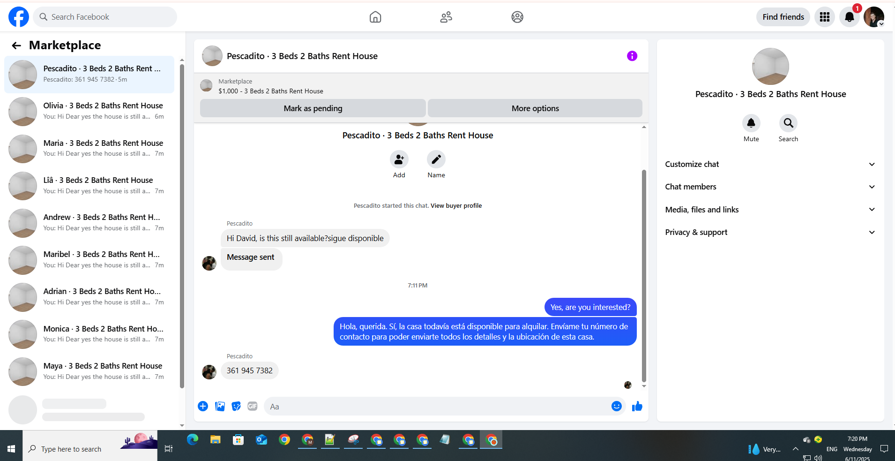895x461 pixels.
Task: Open Monica conversation in list
Action: coord(89,334)
